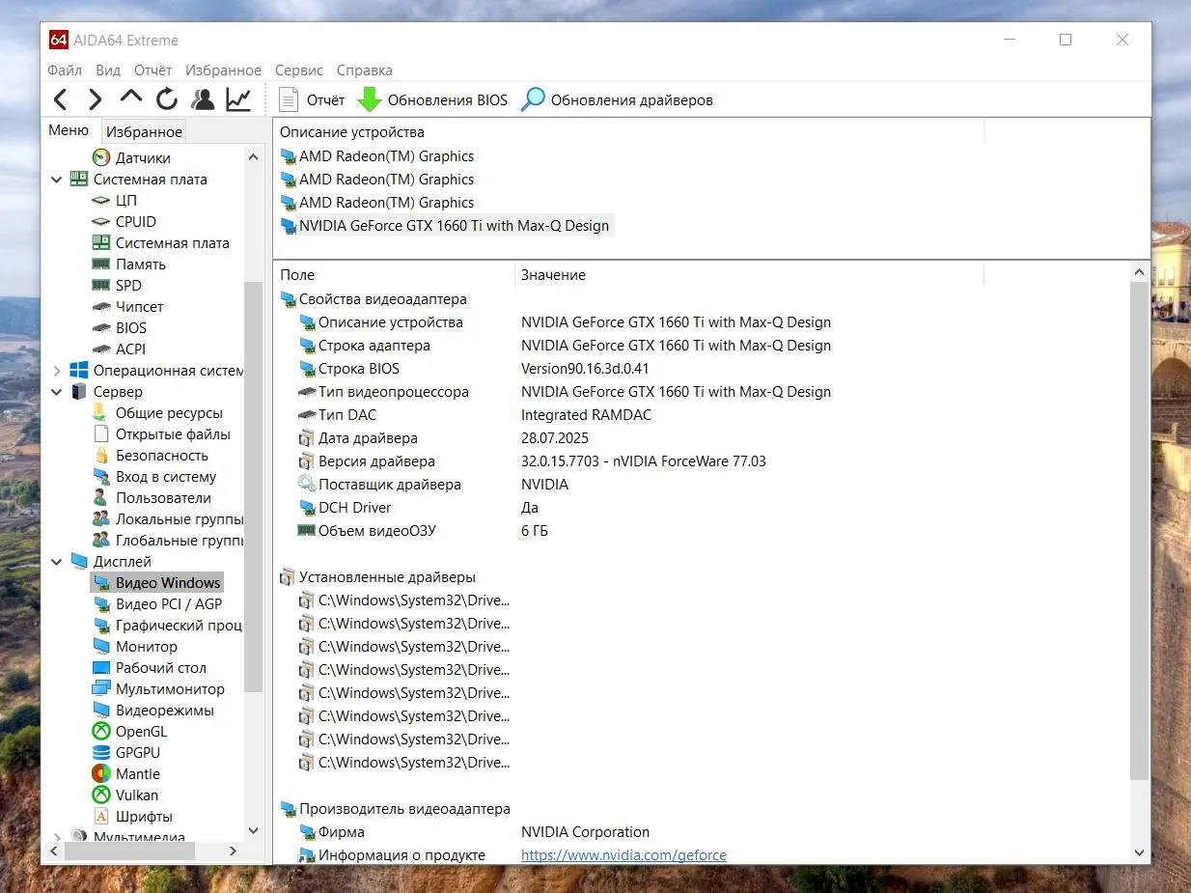Screen dimensions: 1191x893
Task: Select Безопасность in the tree
Action: (x=151, y=455)
